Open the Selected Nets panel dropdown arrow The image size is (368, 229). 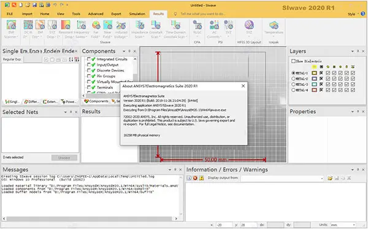[x=65, y=112]
